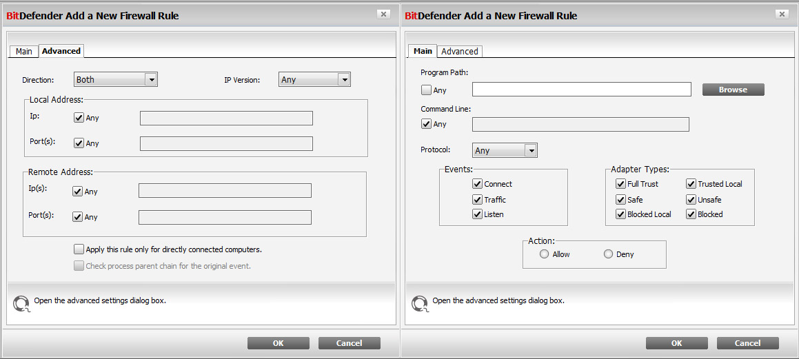Click the Local Address Port(s) field
Viewport: 799px width, 359px height.
coord(226,143)
